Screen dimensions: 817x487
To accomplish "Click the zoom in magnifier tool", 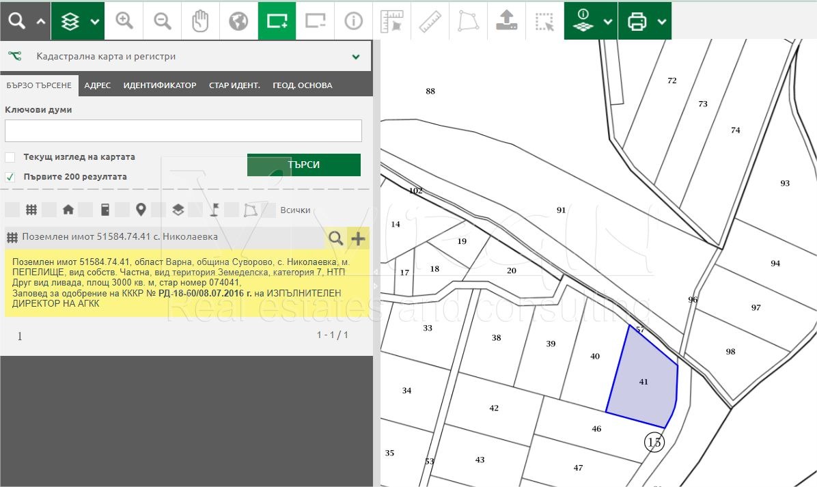I will (x=124, y=21).
